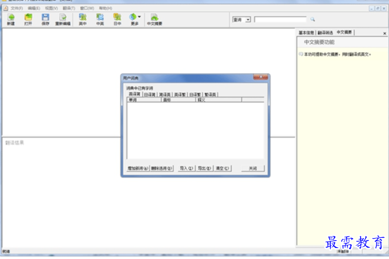Click the 释义 column header
The image size is (389, 259).
(219, 100)
